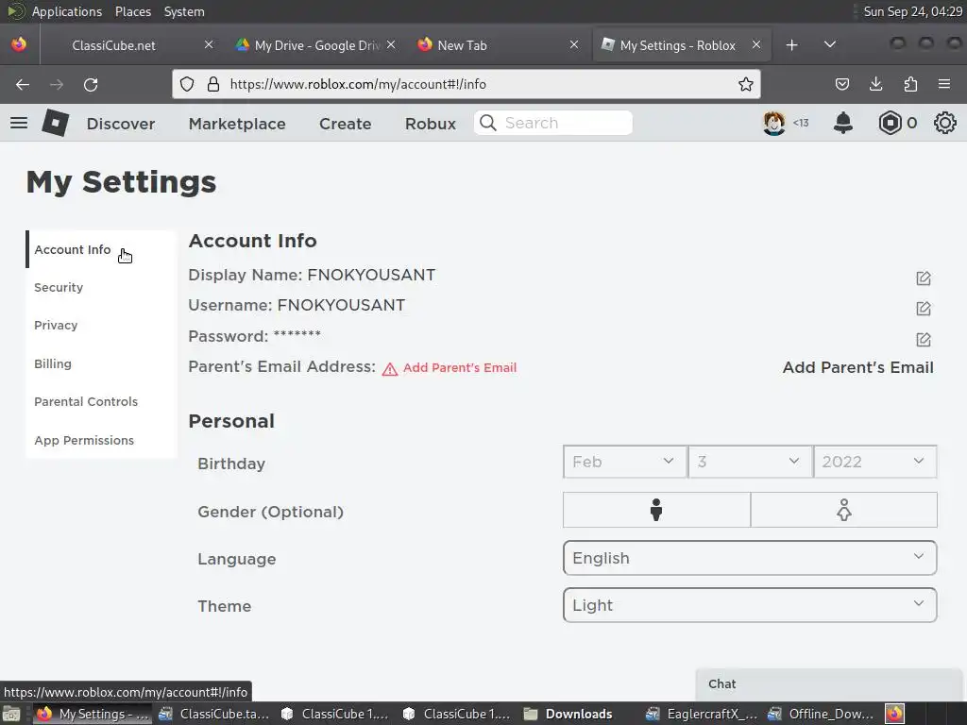The height and width of the screenshot is (725, 967).
Task: Open EaglercraftX taskbar entry
Action: pyautogui.click(x=702, y=714)
